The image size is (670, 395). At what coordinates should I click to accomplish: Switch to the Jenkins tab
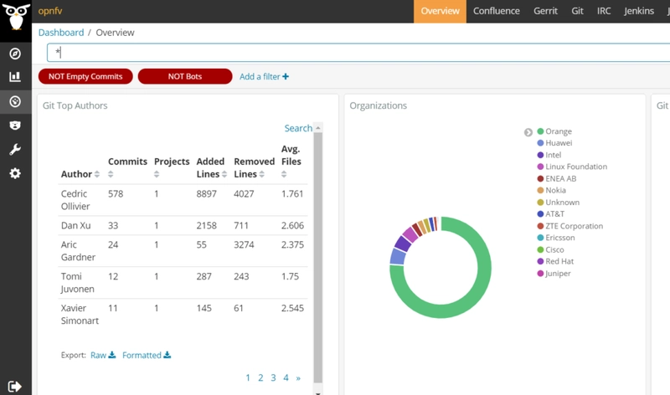639,11
